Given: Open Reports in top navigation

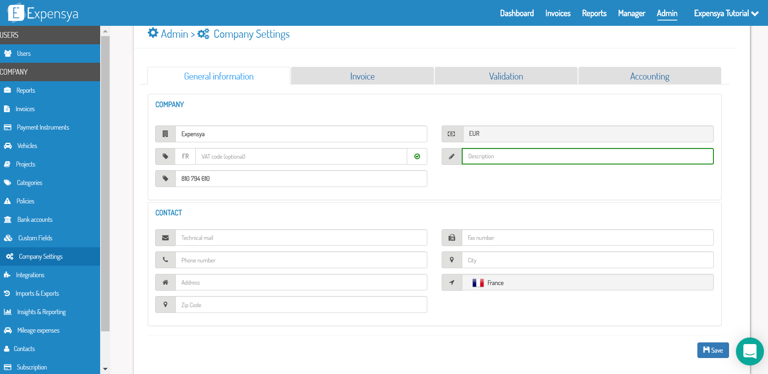Looking at the screenshot, I should [x=594, y=13].
